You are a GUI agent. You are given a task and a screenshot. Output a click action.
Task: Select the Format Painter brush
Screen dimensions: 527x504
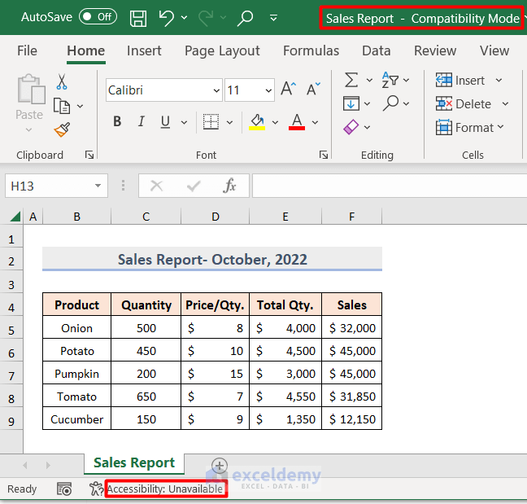click(62, 130)
